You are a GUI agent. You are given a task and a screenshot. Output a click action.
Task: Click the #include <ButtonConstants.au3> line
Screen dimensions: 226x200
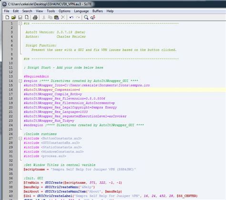53,139
